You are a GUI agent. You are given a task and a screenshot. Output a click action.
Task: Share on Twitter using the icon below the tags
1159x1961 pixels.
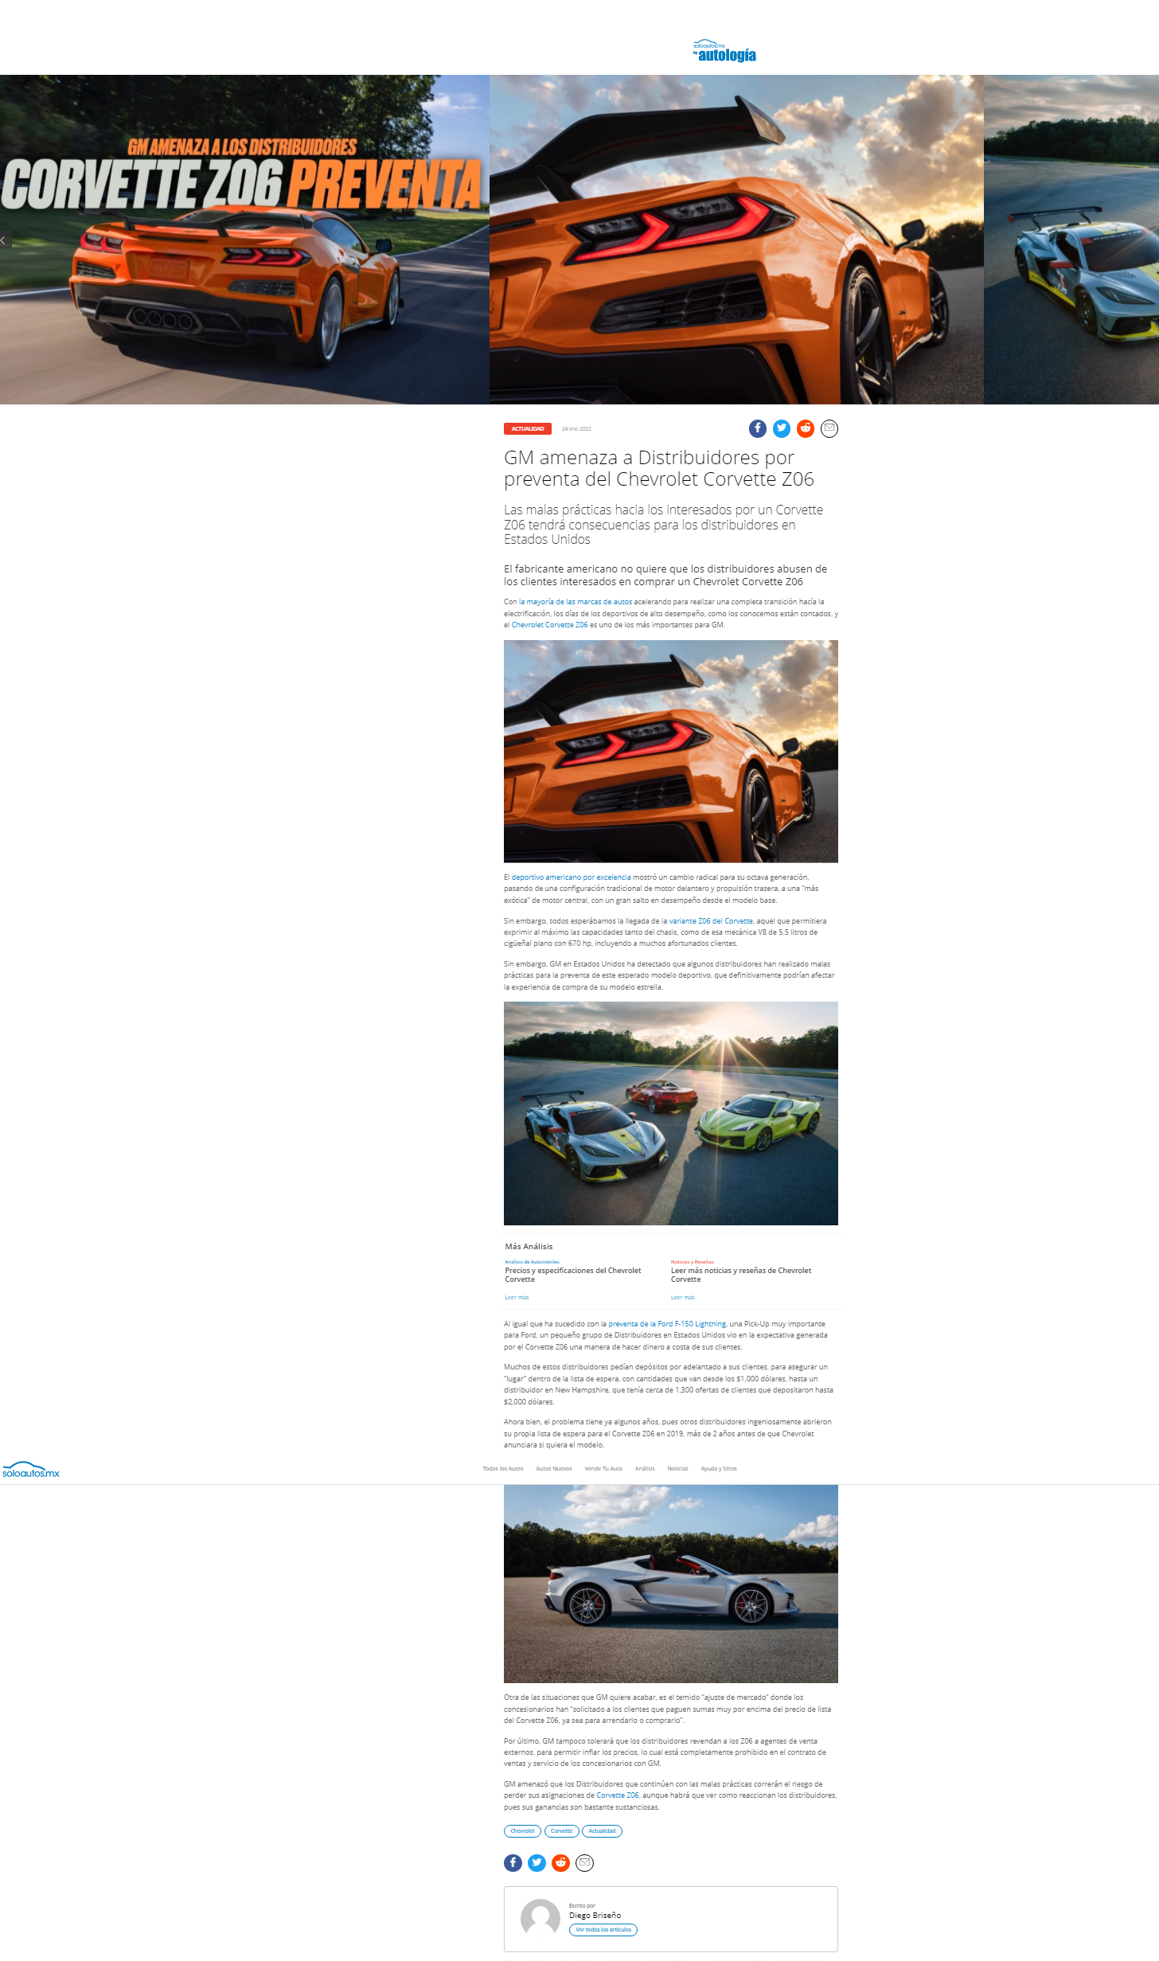point(537,1862)
